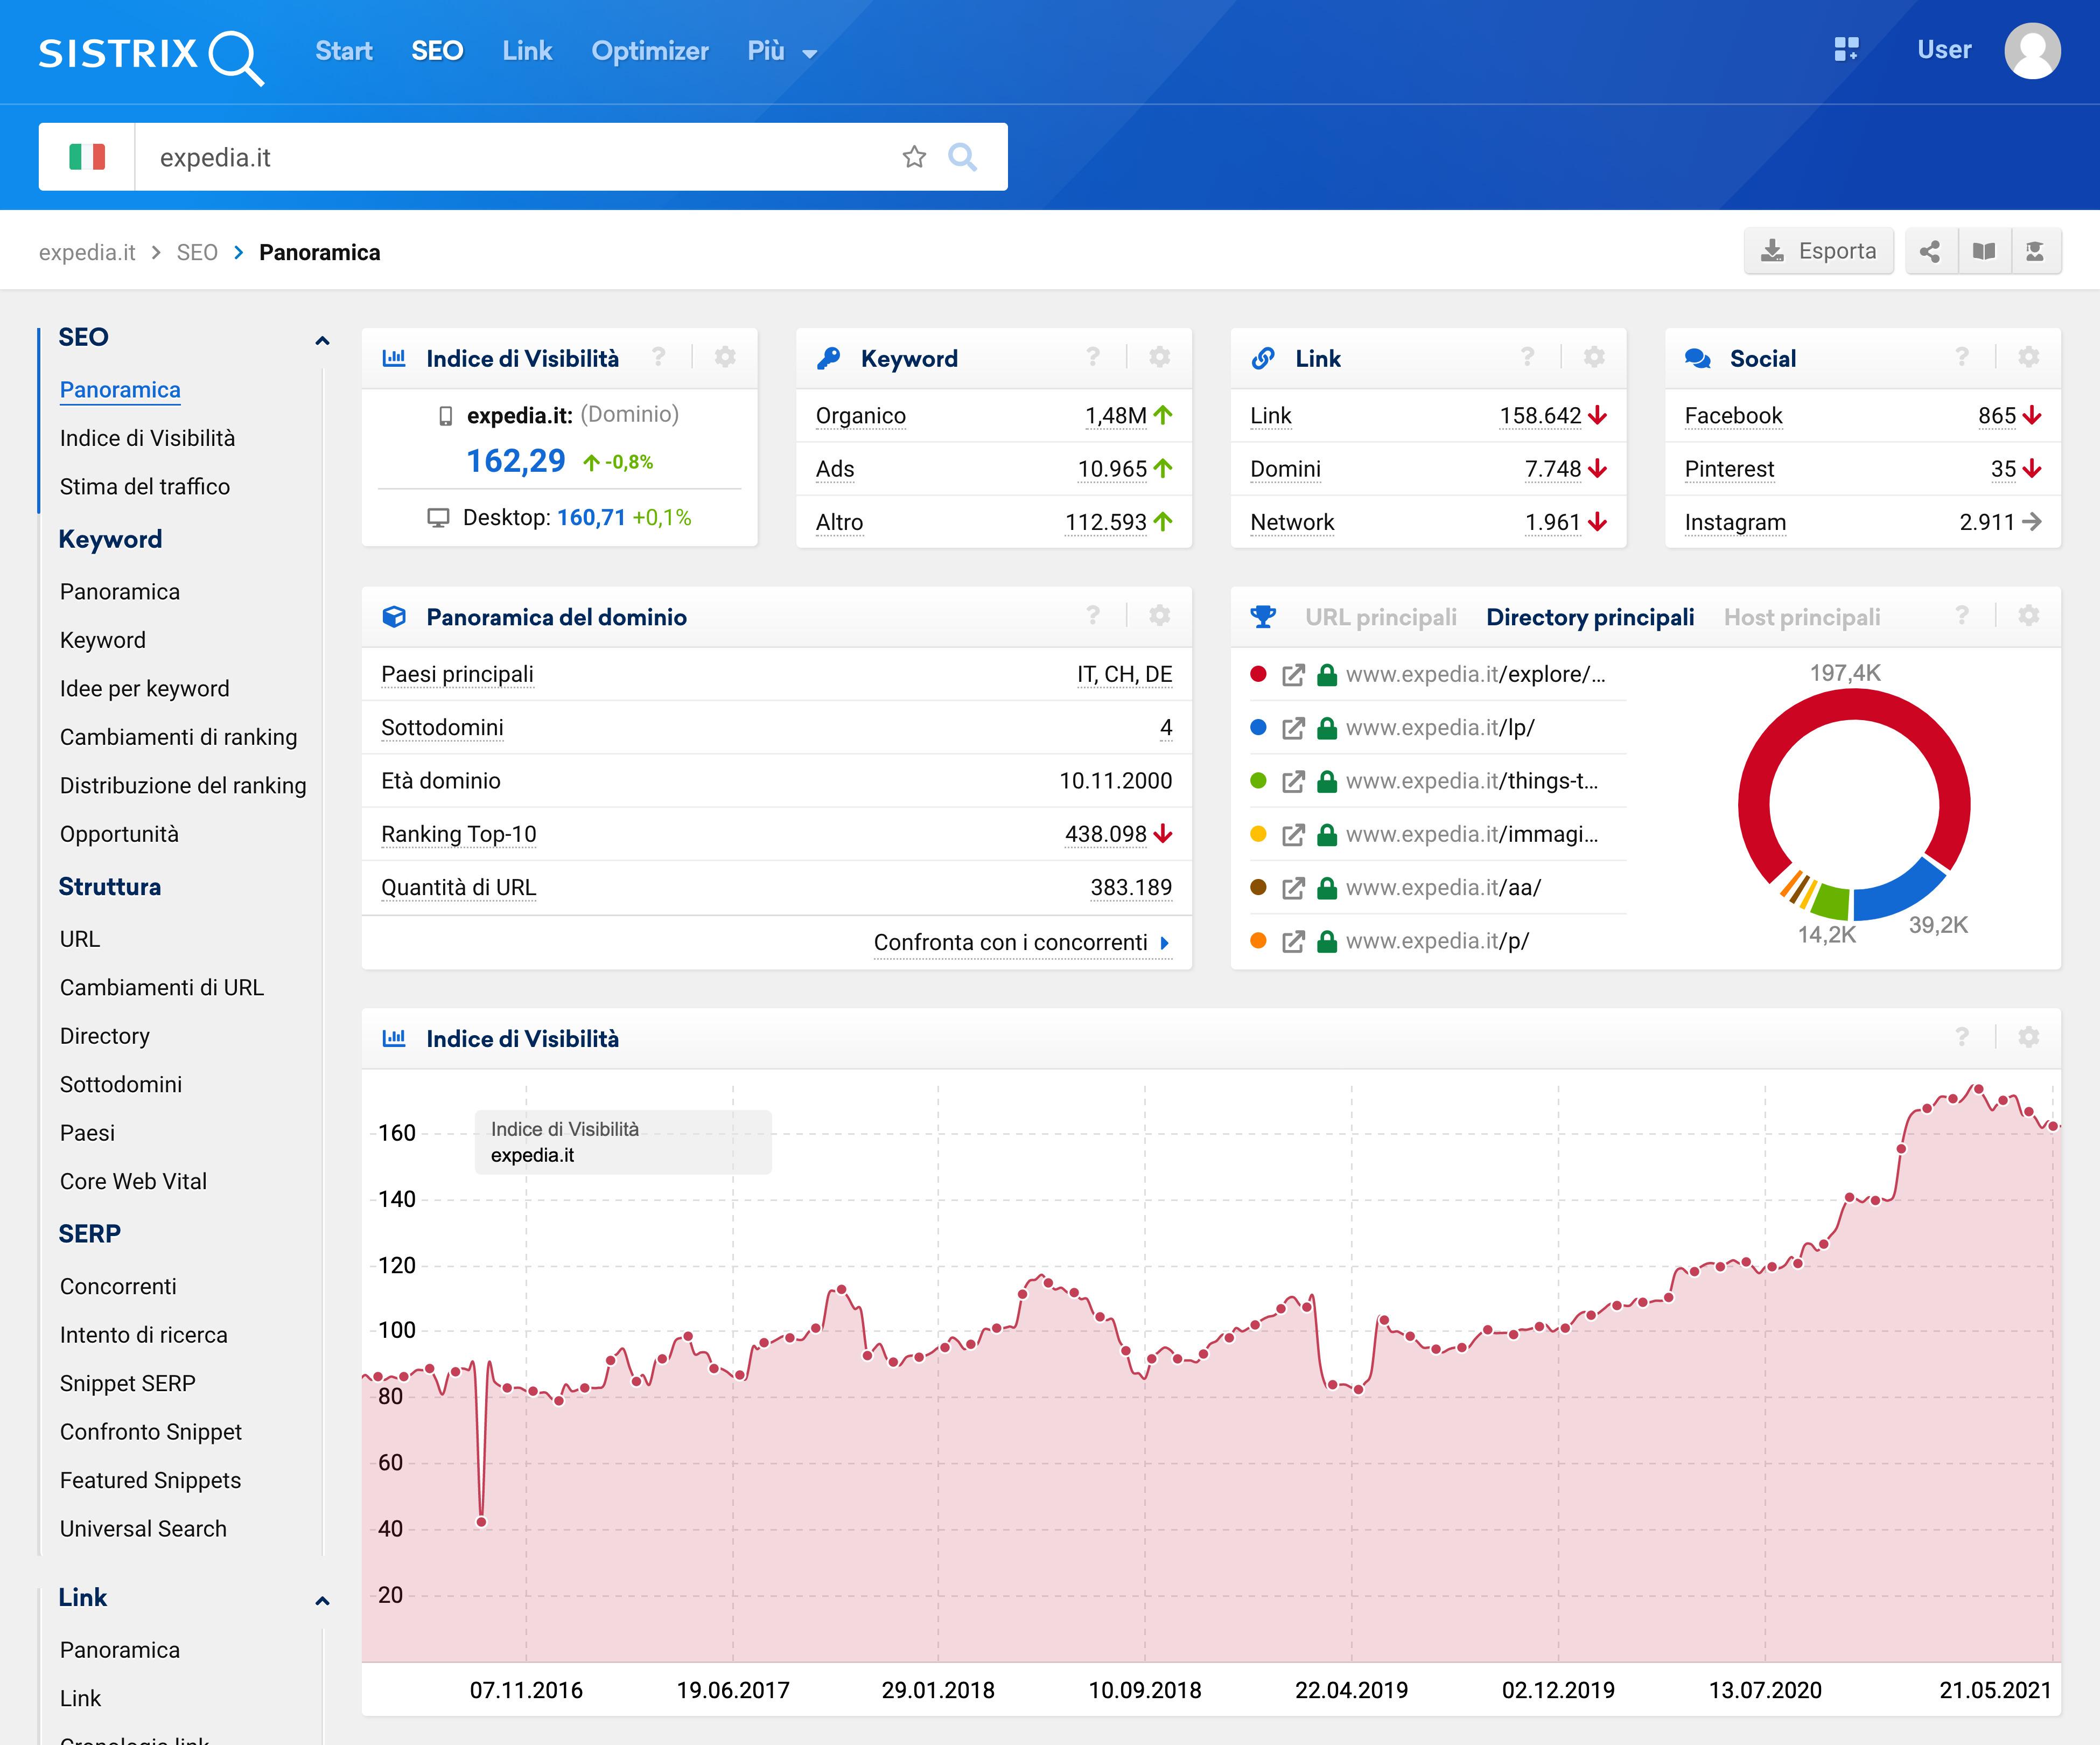Open Core Web Vital sidebar link
The image size is (2100, 1745).
tap(133, 1181)
